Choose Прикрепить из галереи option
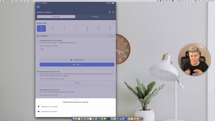This screenshot has height=121, width=215. click(76, 107)
